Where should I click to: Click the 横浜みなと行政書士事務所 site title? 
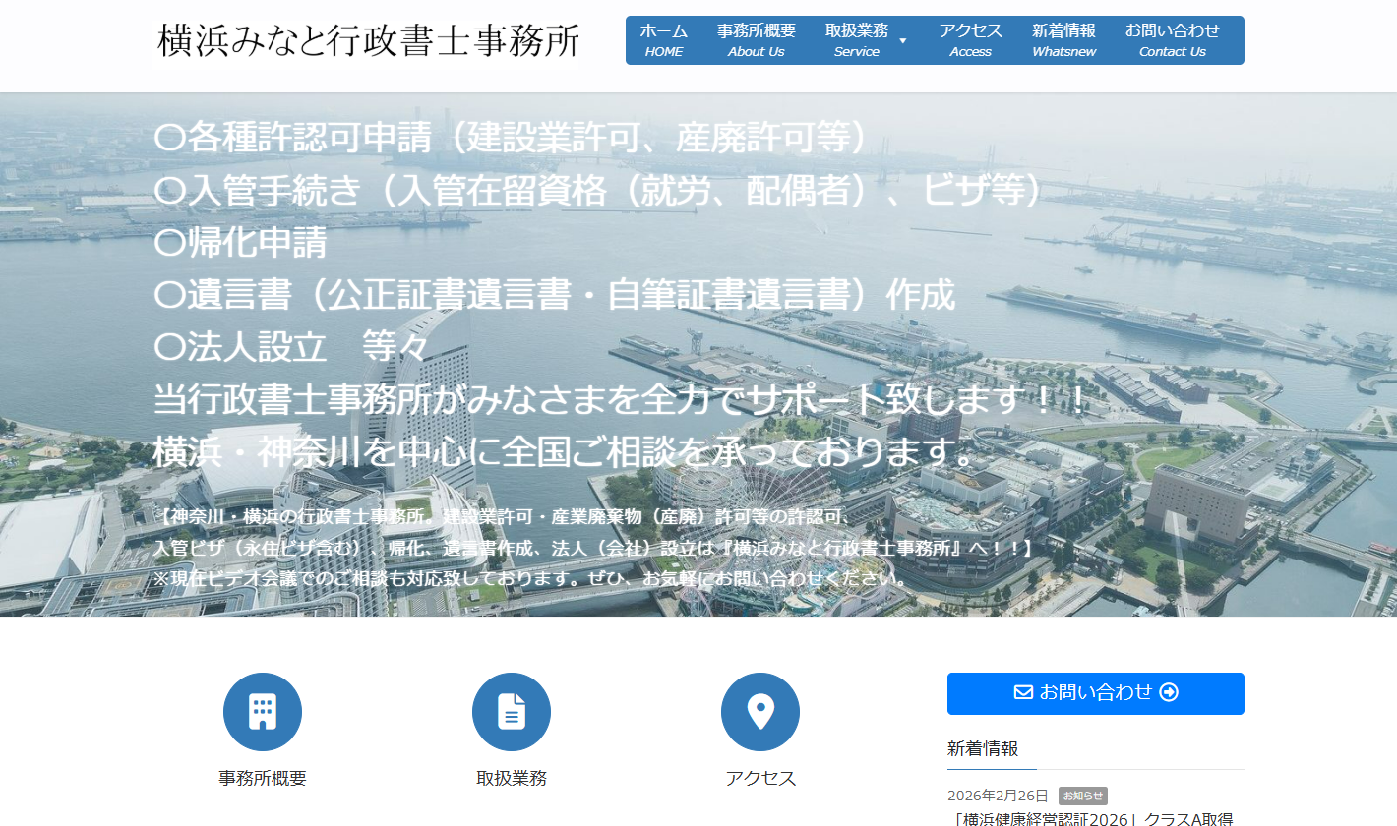click(x=369, y=39)
